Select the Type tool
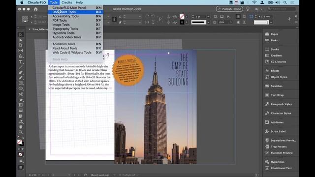Screen dimensions: 315x177 [21, 62]
